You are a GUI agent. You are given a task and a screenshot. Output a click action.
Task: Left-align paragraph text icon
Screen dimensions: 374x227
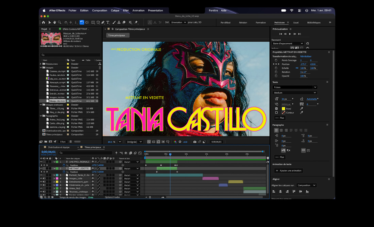tap(276, 130)
